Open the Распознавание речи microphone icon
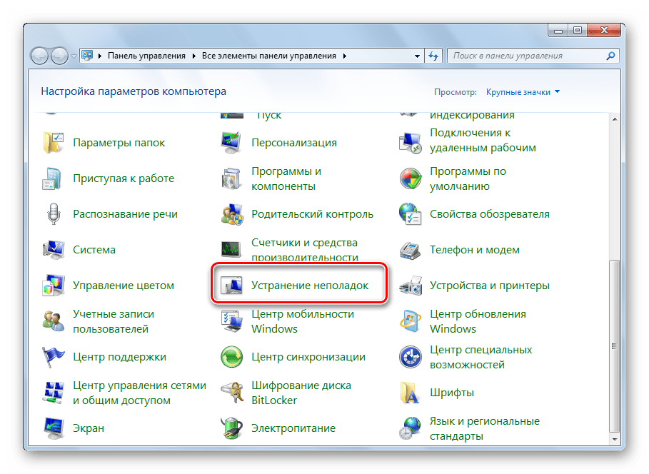The width and height of the screenshot is (649, 474). [x=54, y=214]
